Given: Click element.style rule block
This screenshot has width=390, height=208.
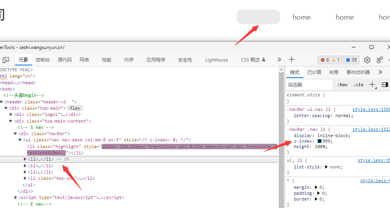Looking at the screenshot, I should point(338,98).
